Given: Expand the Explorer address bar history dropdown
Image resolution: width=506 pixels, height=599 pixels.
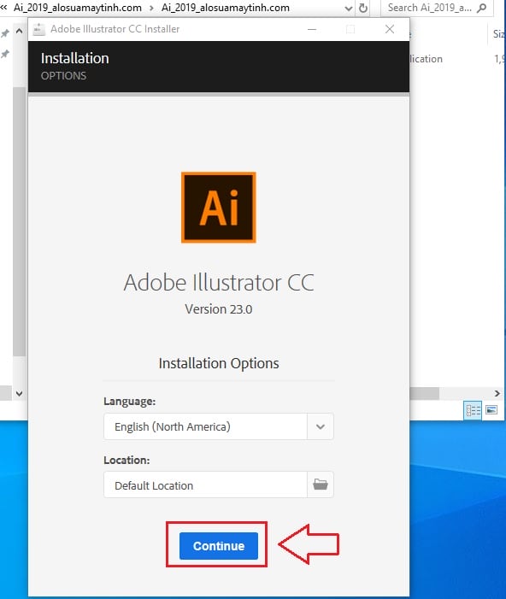Looking at the screenshot, I should 348,8.
